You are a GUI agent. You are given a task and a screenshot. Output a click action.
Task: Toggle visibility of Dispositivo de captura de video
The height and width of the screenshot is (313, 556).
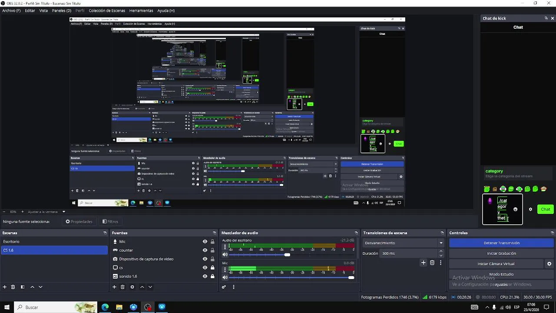205,259
